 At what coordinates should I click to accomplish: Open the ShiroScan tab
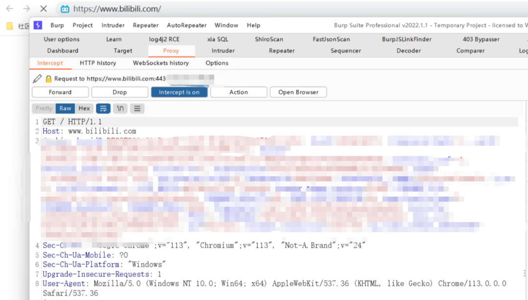(269, 40)
